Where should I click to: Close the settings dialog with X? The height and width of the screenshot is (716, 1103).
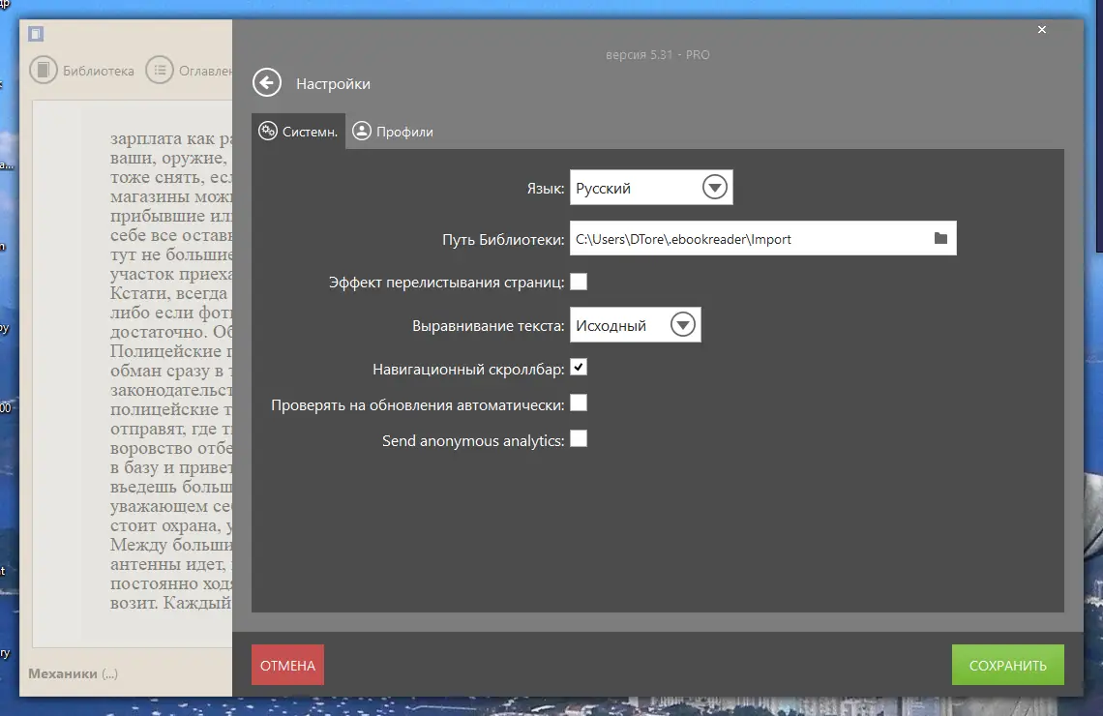coord(1042,30)
